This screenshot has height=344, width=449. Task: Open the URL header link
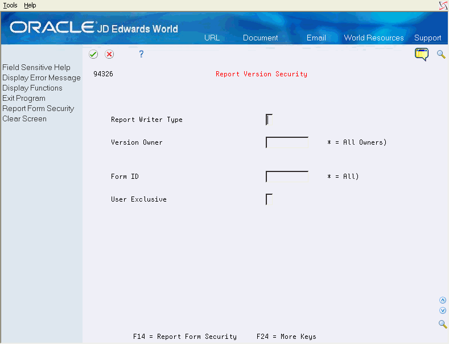coord(212,38)
